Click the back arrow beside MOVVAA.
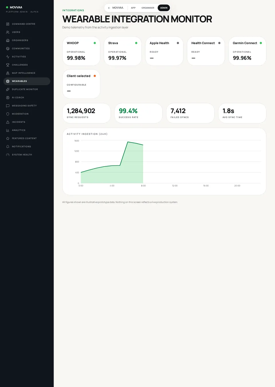 tap(109, 8)
